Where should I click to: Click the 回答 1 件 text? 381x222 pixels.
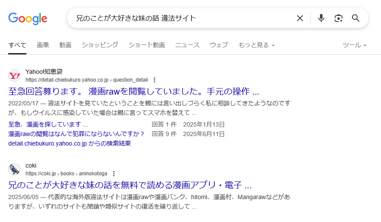[164, 124]
